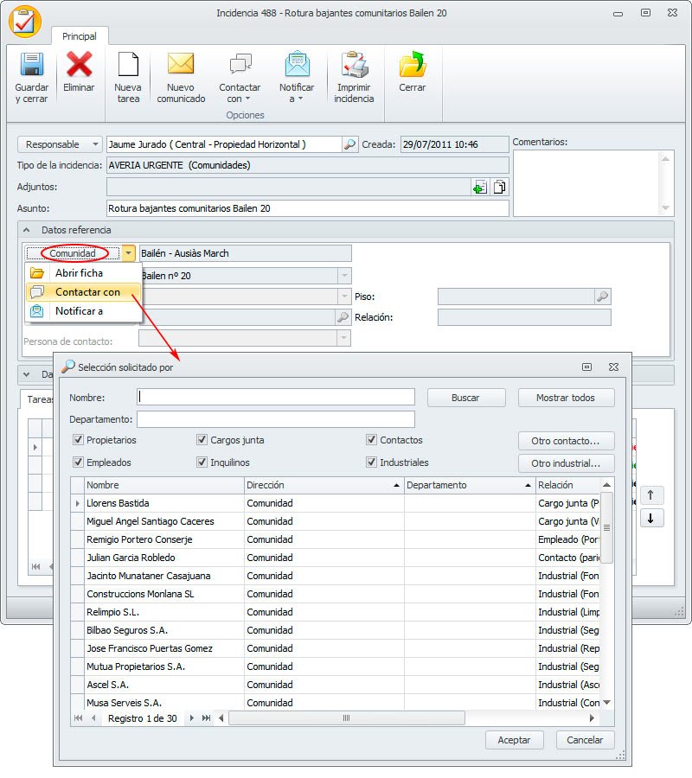The height and width of the screenshot is (778, 692).
Task: Click the horizontal scrollbar of the contacts grid
Action: [346, 718]
